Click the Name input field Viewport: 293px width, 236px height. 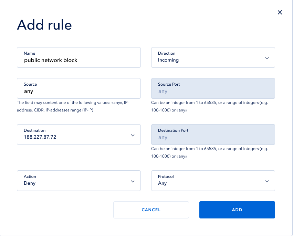79,57
